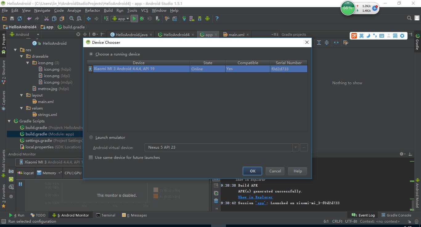Collapse the layout folder

click(x=22, y=95)
